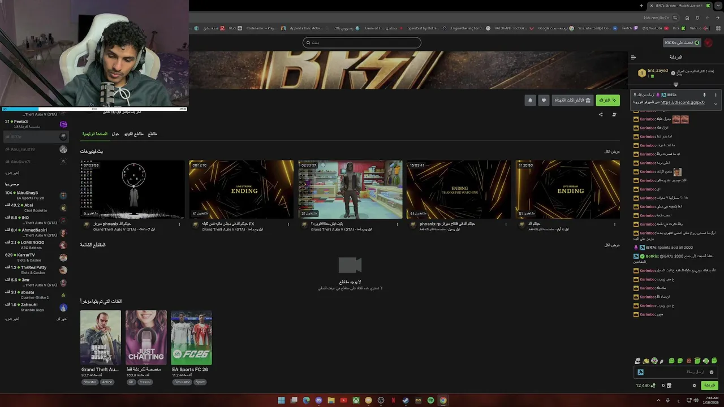This screenshot has width=724, height=407.
Task: Collapse the chat panel with the arrow icon
Action: tap(633, 57)
